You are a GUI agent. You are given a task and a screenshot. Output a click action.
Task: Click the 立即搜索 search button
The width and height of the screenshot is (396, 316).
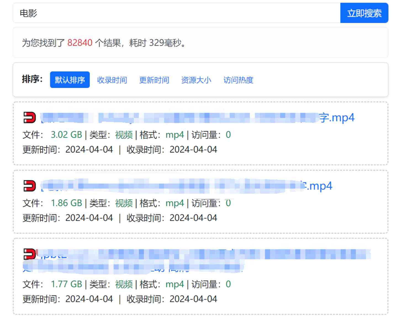(x=364, y=13)
